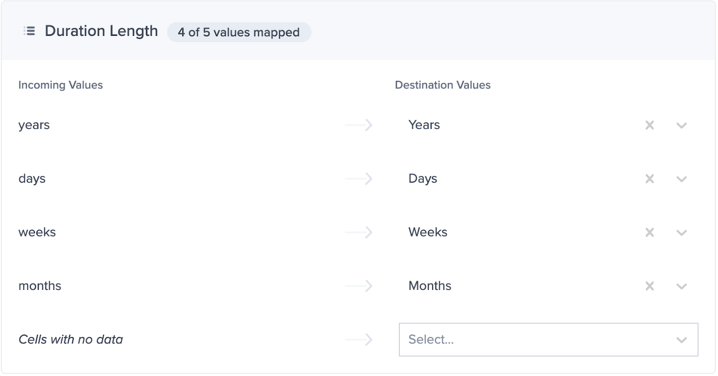Click the X to unmap Months
This screenshot has width=718, height=376.
pos(649,286)
